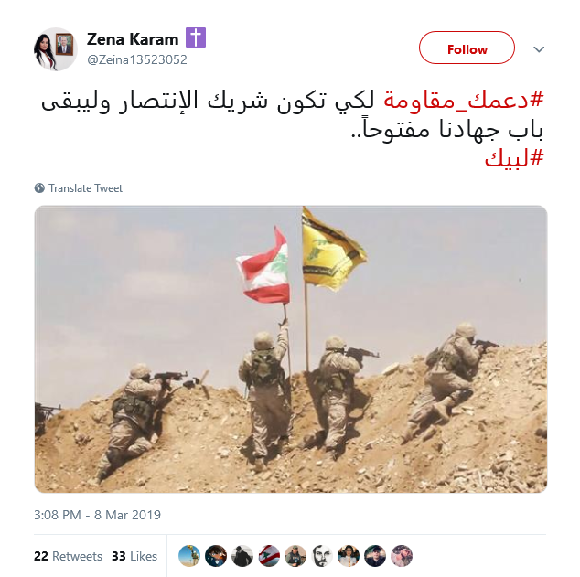Screen dimensions: 580x577
Task: Open the tweet options chevron menu
Action: tap(539, 49)
